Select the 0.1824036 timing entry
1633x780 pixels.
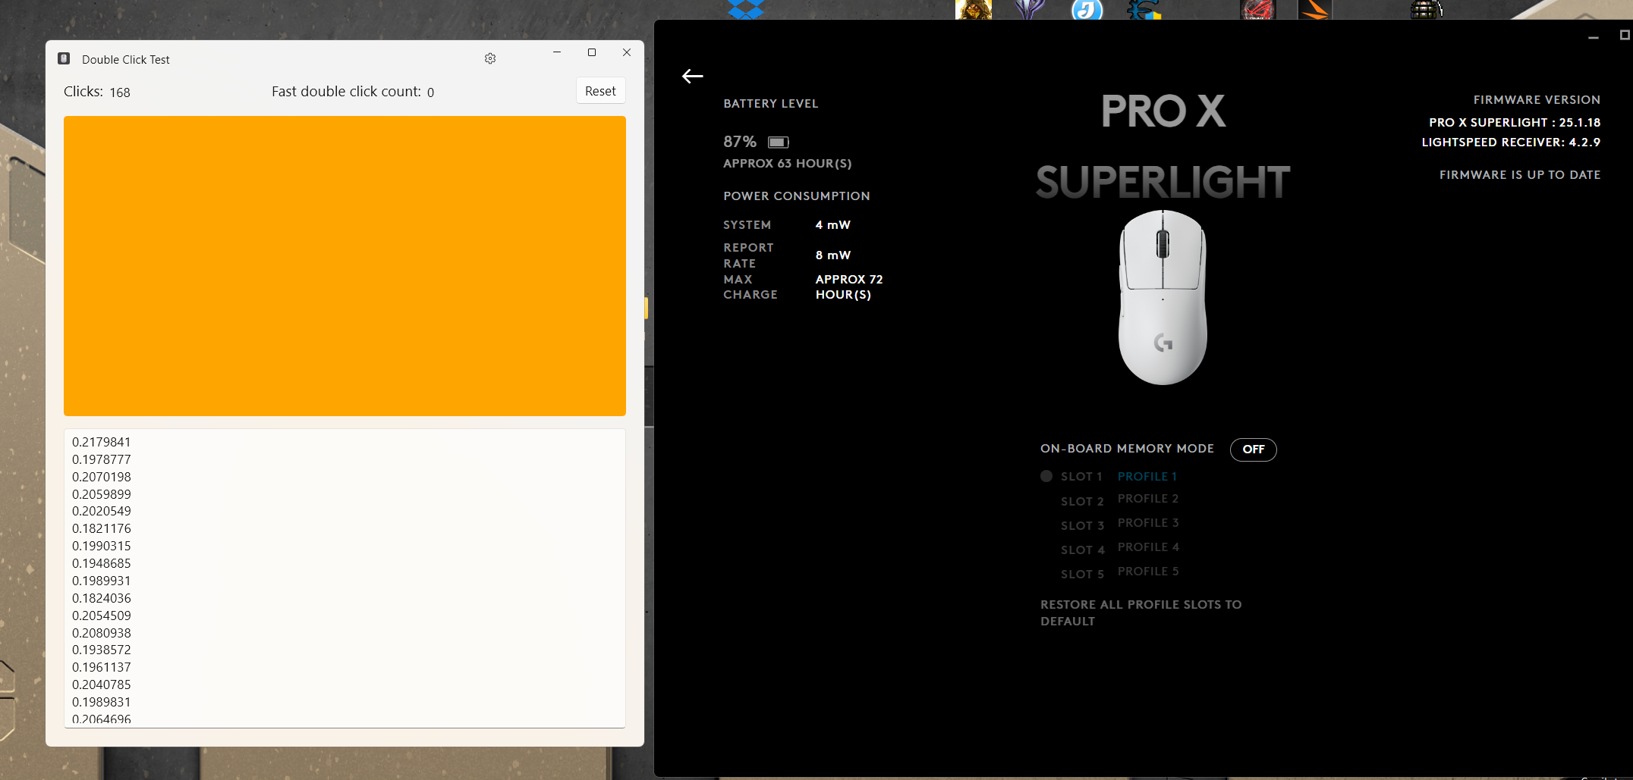[102, 598]
